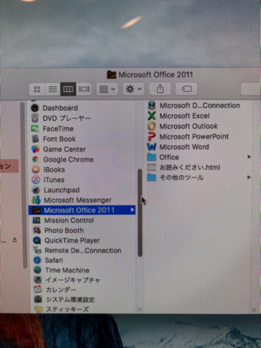Screen dimensions: 261x348
Task: Select the Google Chrome text label
Action: click(x=69, y=160)
